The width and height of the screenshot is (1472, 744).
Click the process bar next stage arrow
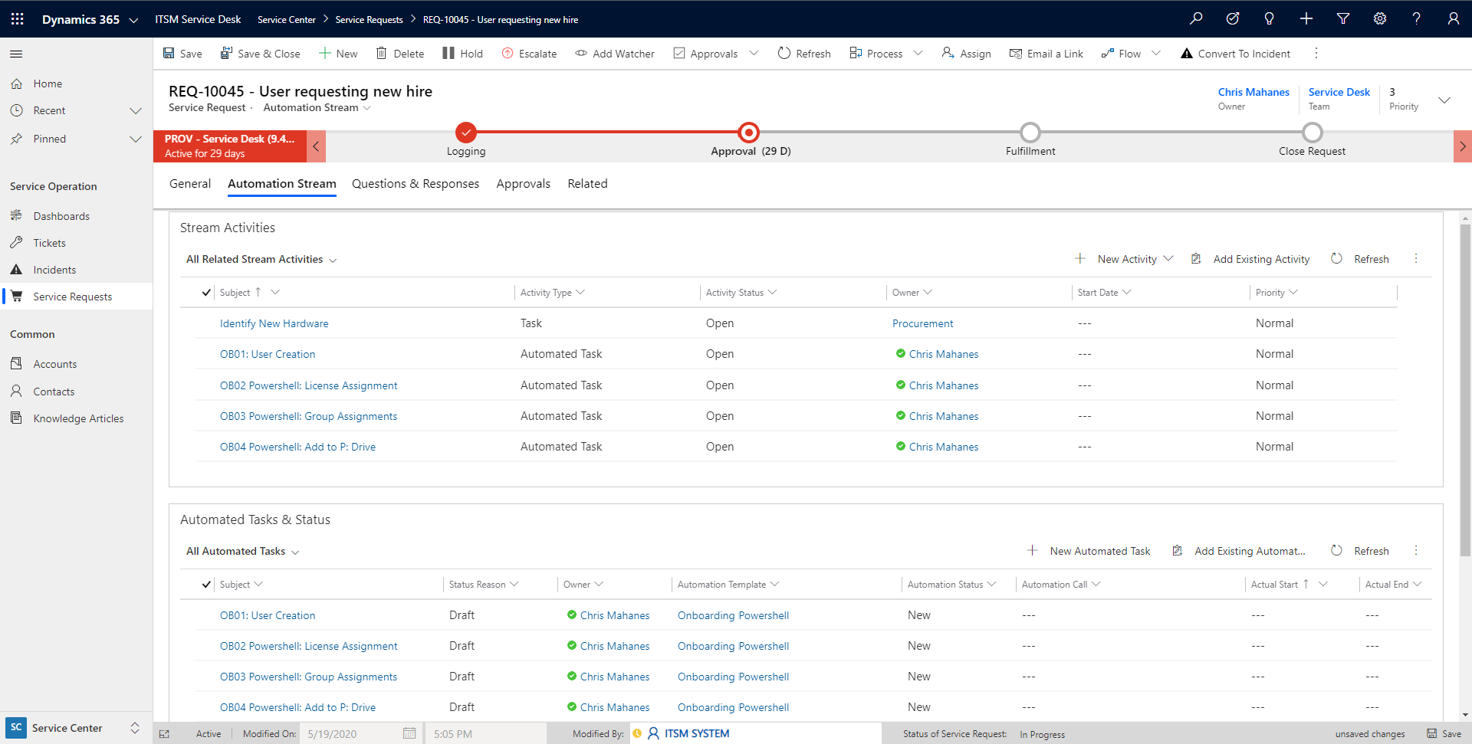(1463, 146)
